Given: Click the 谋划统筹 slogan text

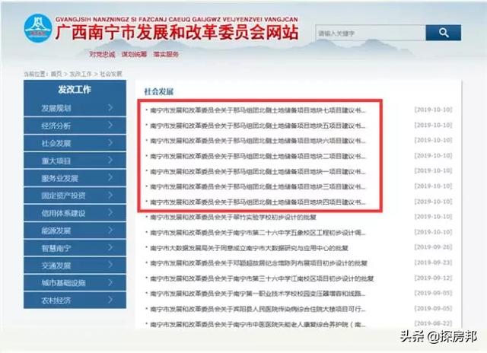Looking at the screenshot, I should pos(134,54).
